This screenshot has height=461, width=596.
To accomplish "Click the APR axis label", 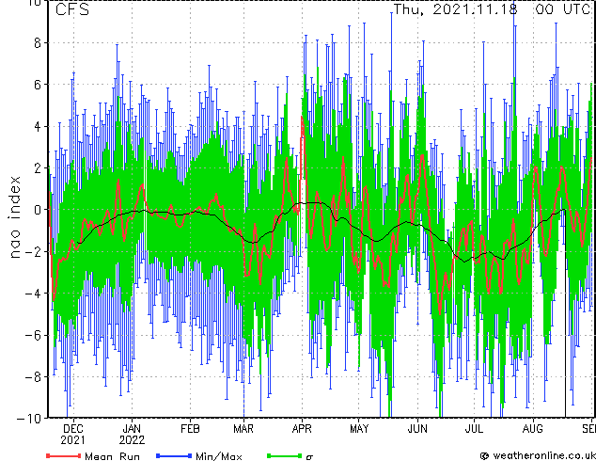I will point(302,429).
